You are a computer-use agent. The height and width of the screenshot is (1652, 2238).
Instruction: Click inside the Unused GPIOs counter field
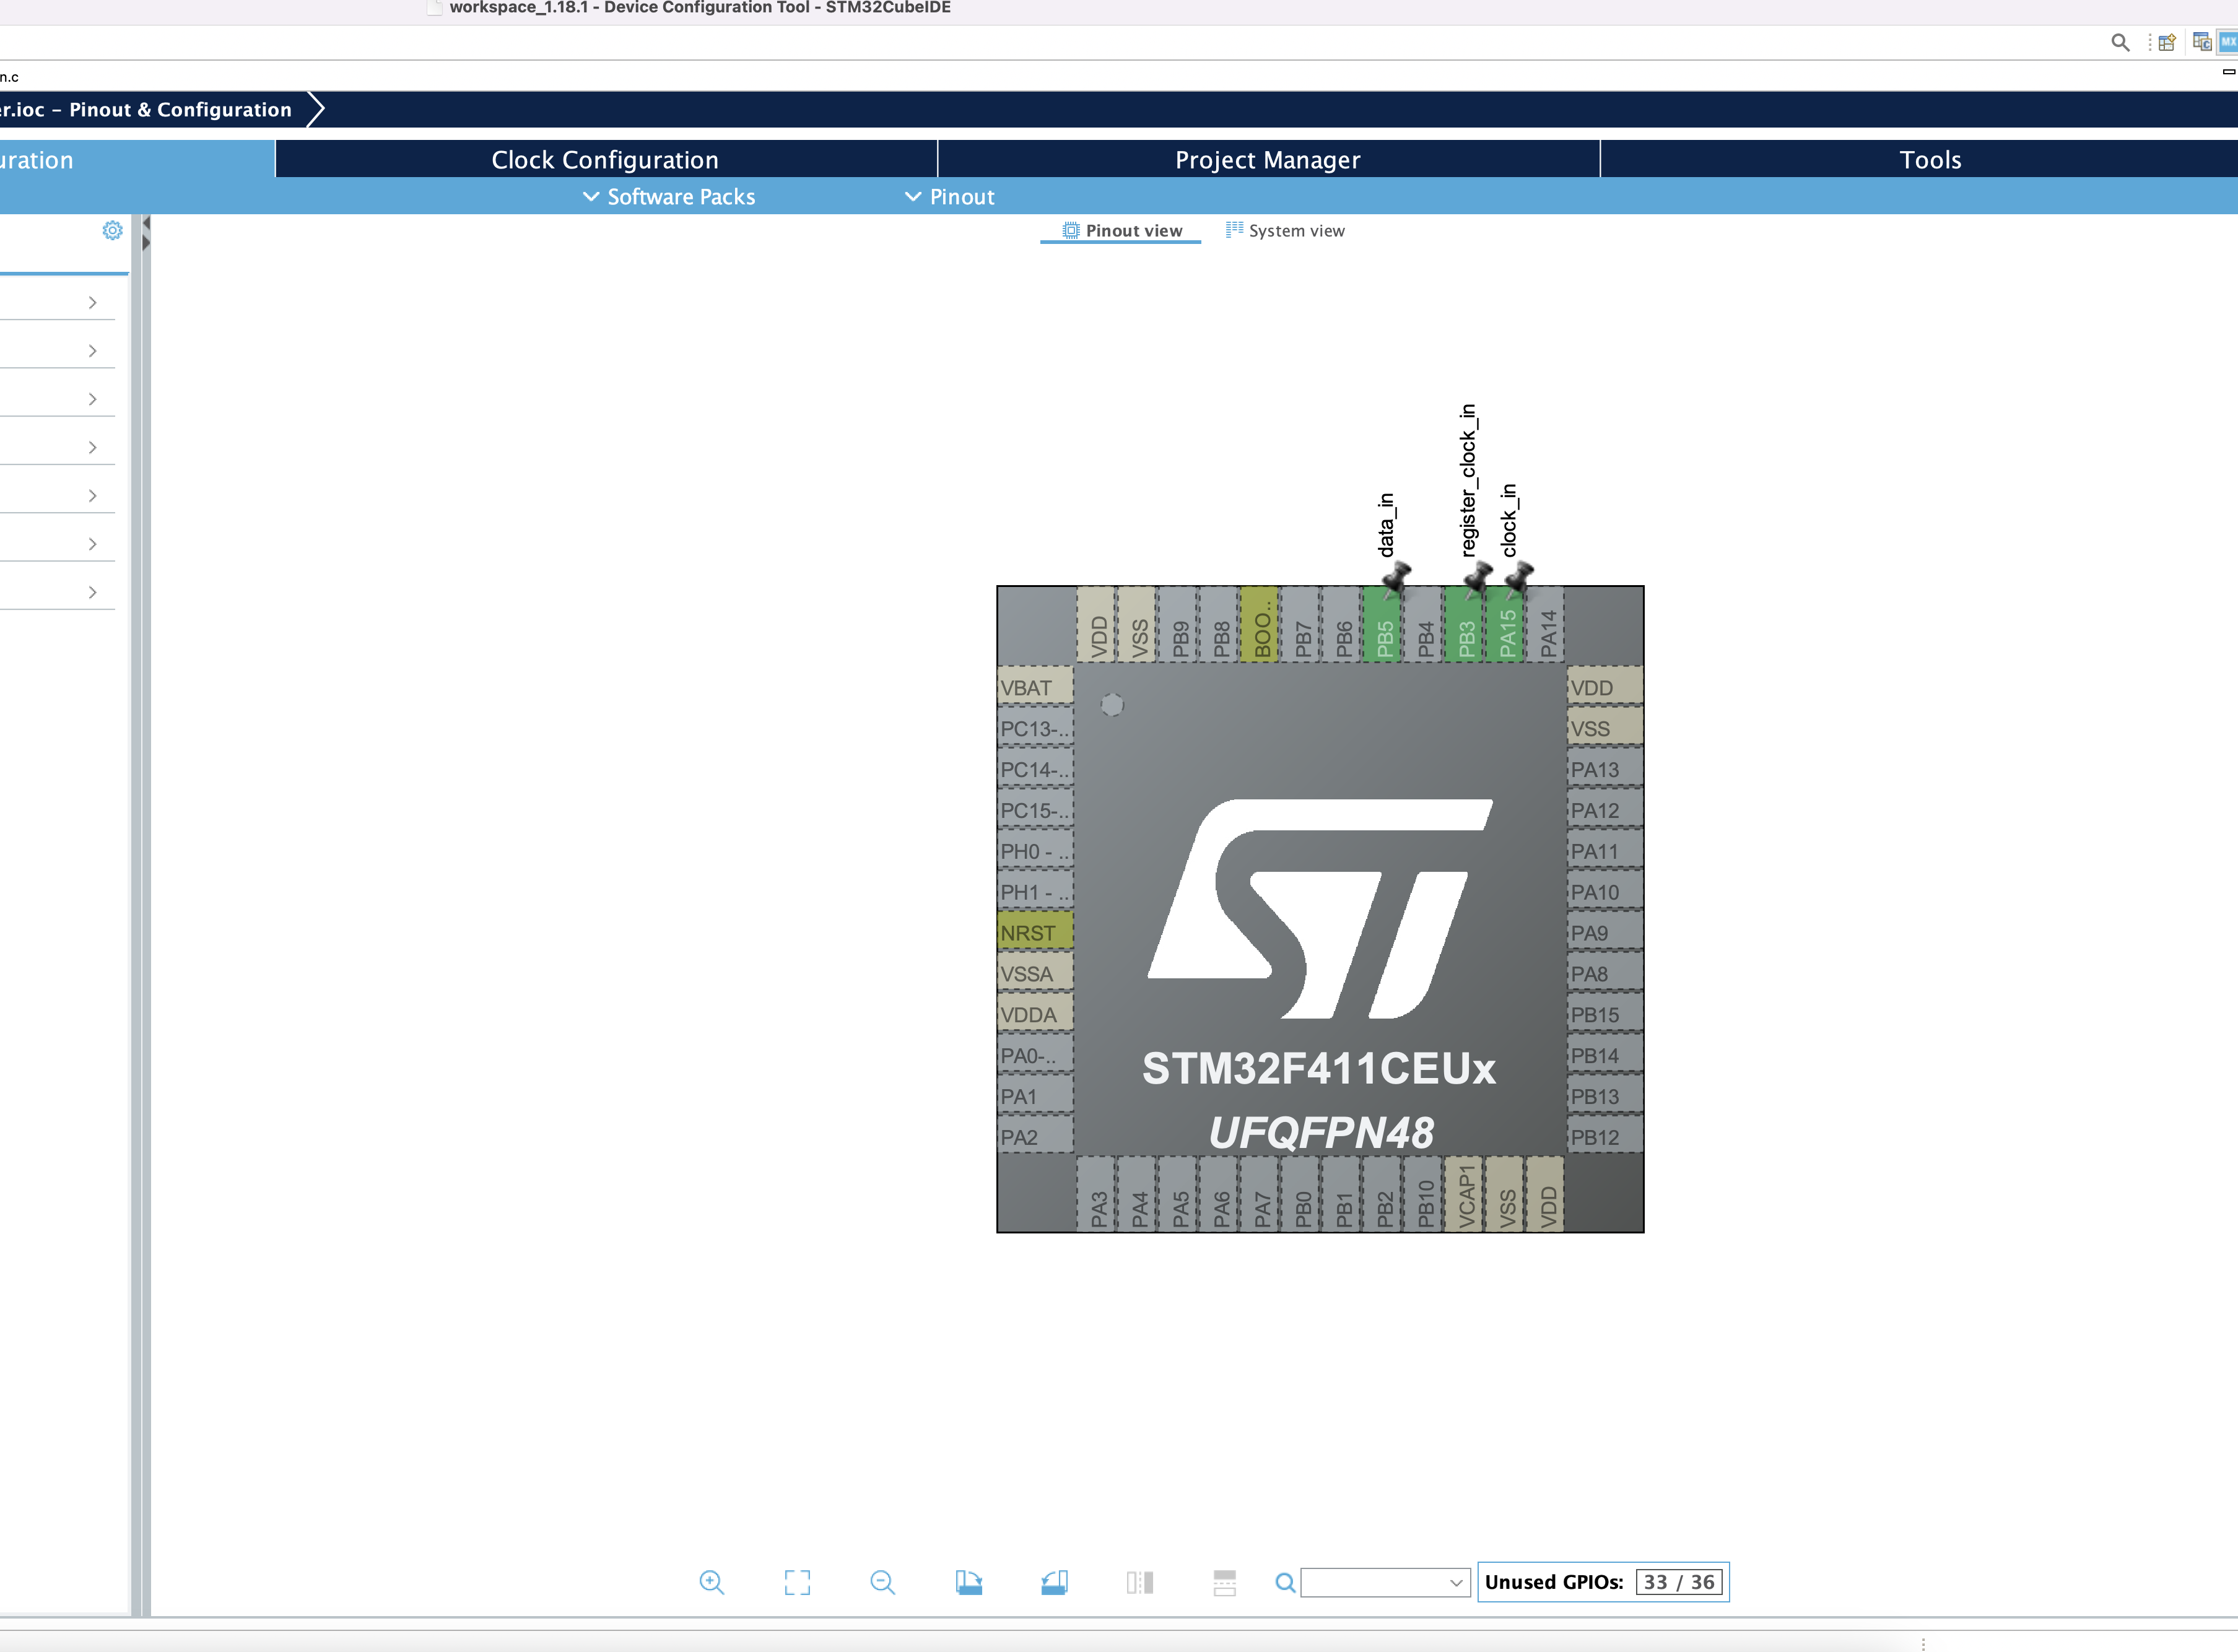(1678, 1582)
